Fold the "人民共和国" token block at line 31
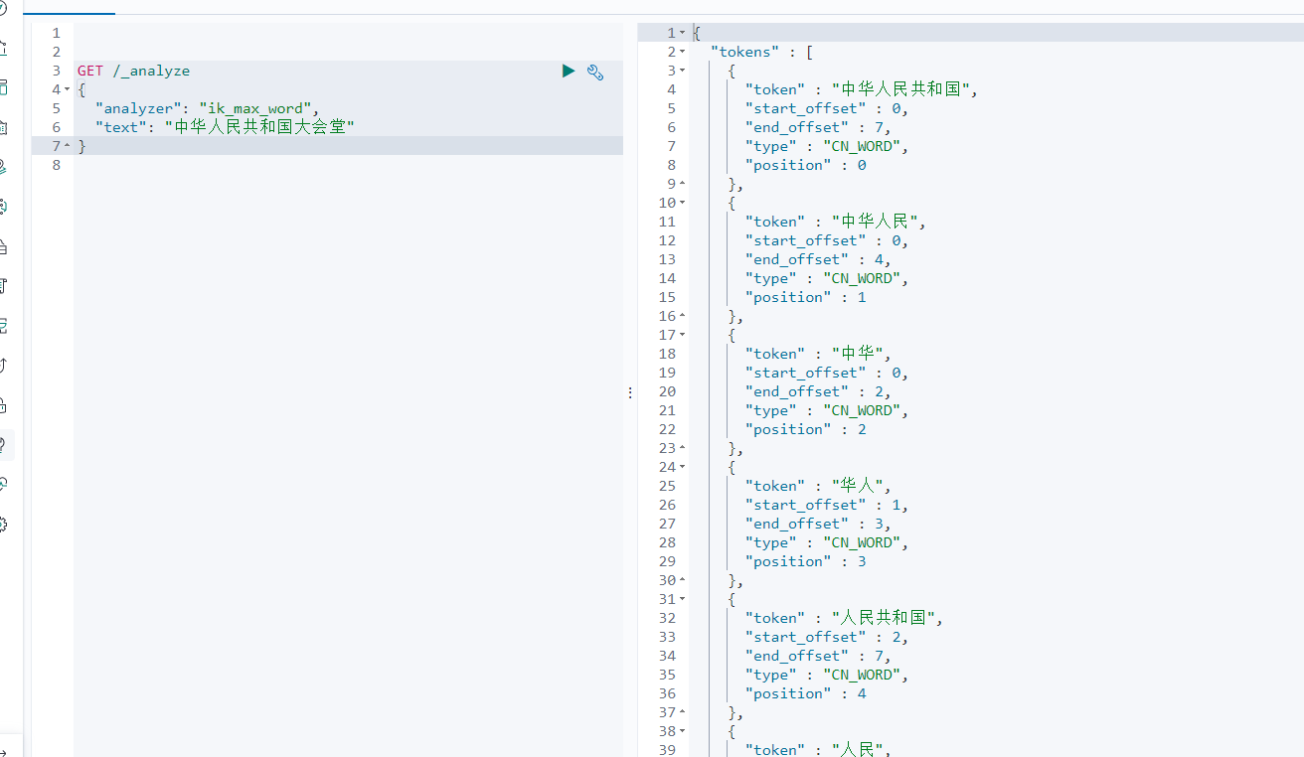The height and width of the screenshot is (757, 1304). [x=682, y=599]
